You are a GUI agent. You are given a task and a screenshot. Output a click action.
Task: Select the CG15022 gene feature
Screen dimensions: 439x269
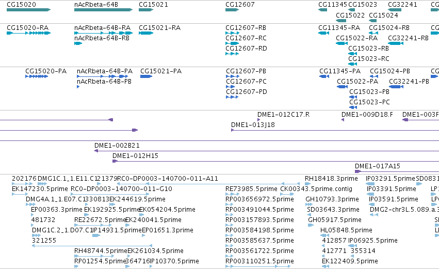pyautogui.click(x=341, y=21)
